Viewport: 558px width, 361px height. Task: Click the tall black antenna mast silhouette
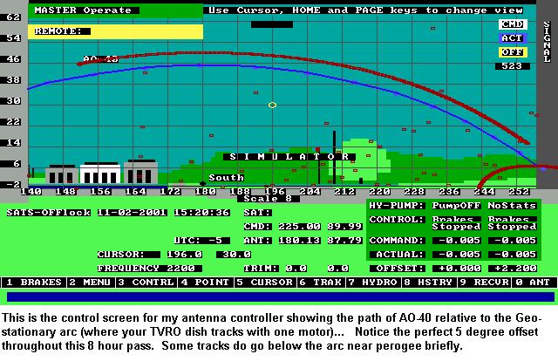click(334, 157)
